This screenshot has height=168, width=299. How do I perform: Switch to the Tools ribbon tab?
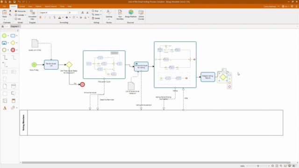(x=62, y=6)
